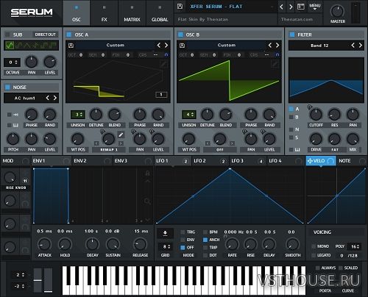The image size is (368, 297).
Task: Click the envelope zoom magnifier icon
Action: 147,201
